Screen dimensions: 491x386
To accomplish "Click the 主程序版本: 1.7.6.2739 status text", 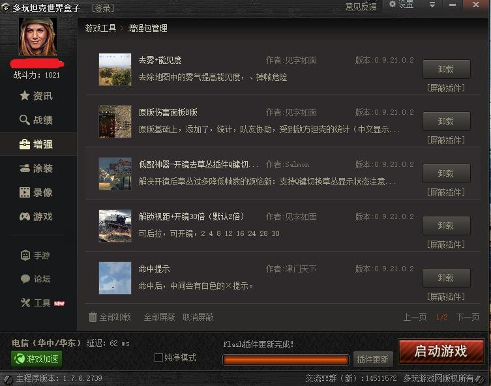I will [59, 378].
